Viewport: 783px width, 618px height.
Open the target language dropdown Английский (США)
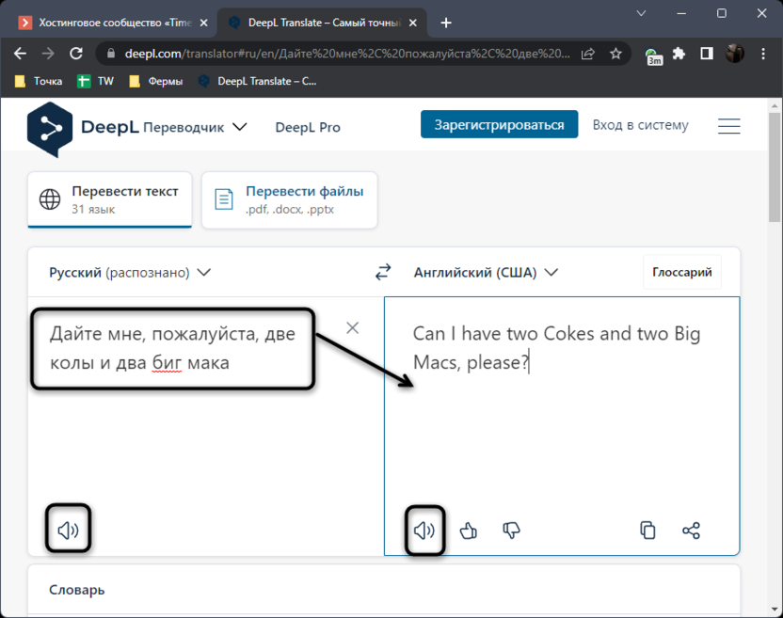(486, 273)
